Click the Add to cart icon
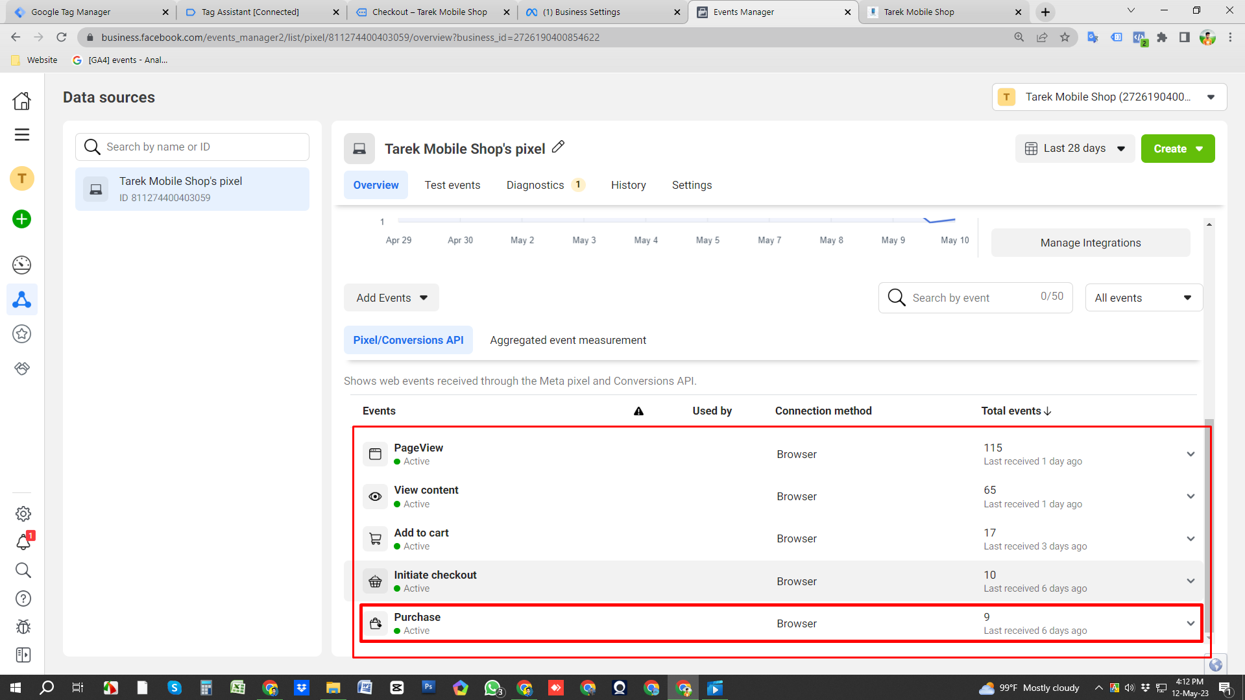Image resolution: width=1245 pixels, height=700 pixels. tap(375, 538)
